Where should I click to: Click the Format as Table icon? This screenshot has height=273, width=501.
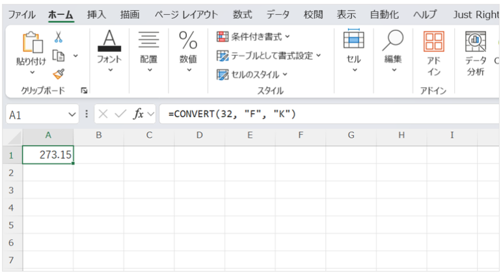coord(223,55)
